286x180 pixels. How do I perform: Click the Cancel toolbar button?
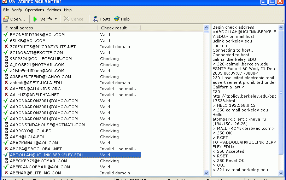pyautogui.click(x=74, y=19)
